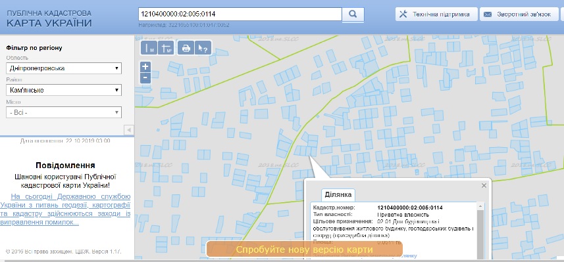Open the Місто dropdown set to Всі
Screen dimensions: 564x262
pyautogui.click(x=64, y=112)
